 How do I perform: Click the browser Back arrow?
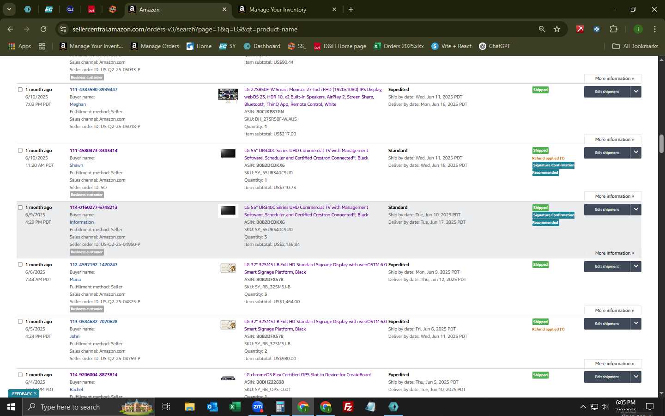10,29
